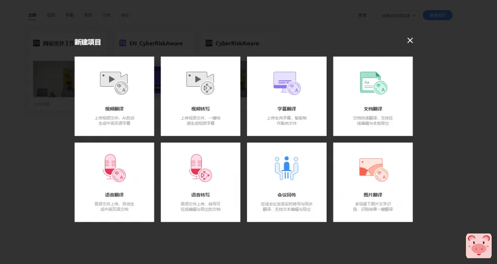Switch to the 视频 tab behind the dialog
The height and width of the screenshot is (264, 497).
(50, 15)
